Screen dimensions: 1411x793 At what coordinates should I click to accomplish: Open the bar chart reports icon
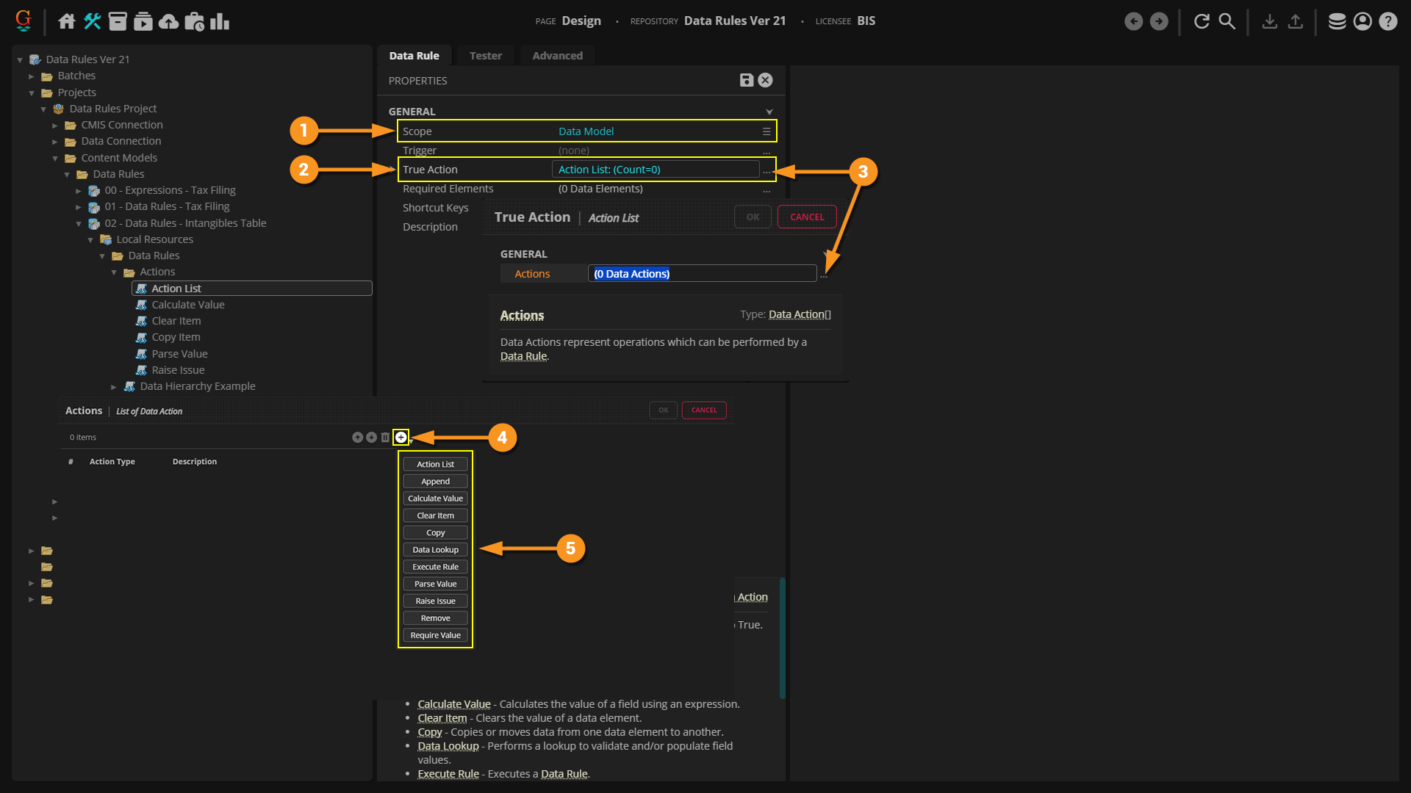coord(220,21)
